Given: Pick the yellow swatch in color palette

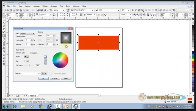Looking at the screenshot, I should [193, 60].
